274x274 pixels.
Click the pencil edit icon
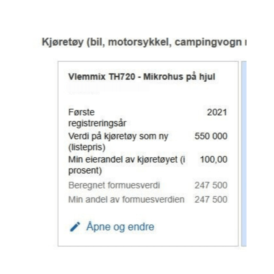point(75,227)
